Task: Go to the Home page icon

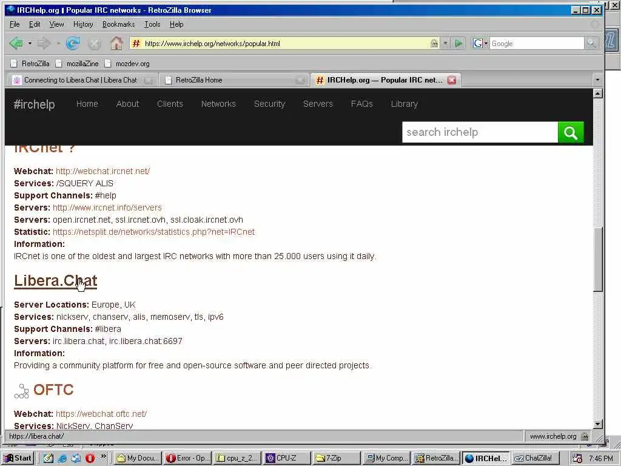Action: pyautogui.click(x=116, y=43)
